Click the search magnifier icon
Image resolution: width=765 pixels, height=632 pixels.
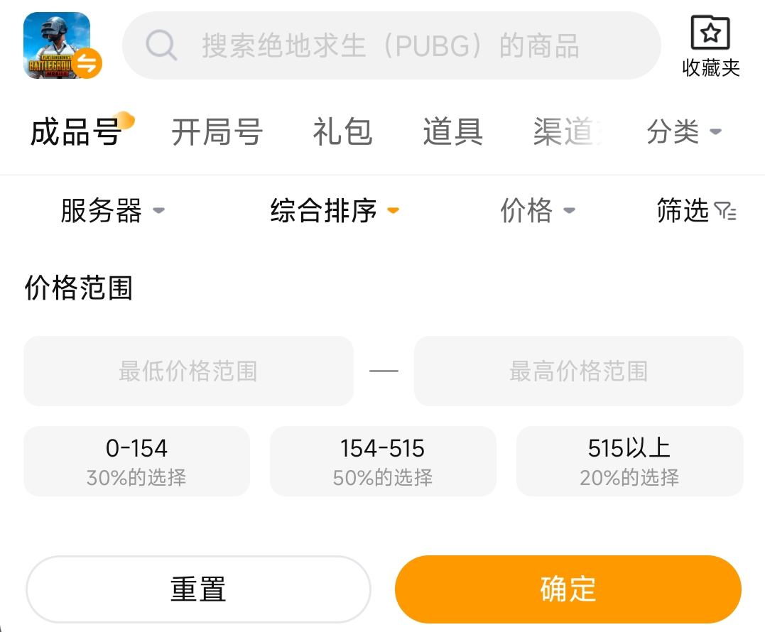tap(161, 46)
